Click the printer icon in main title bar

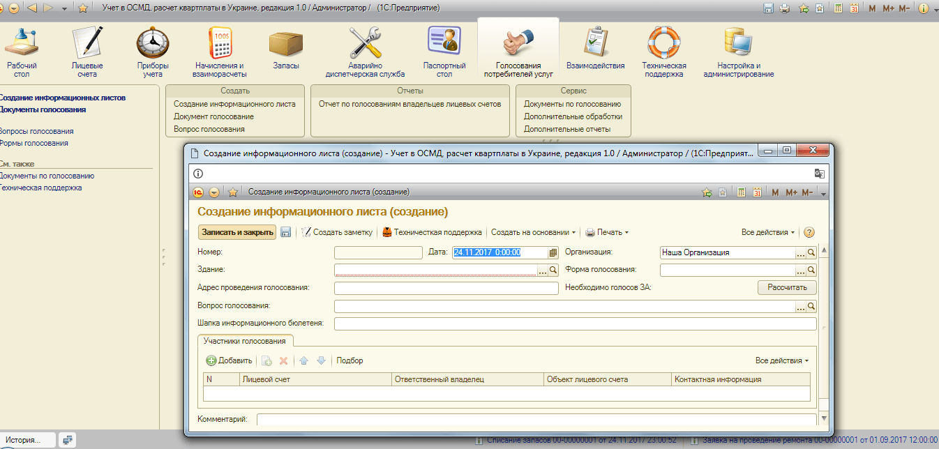click(785, 8)
